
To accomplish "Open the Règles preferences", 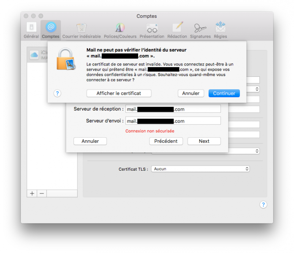I will [220, 30].
